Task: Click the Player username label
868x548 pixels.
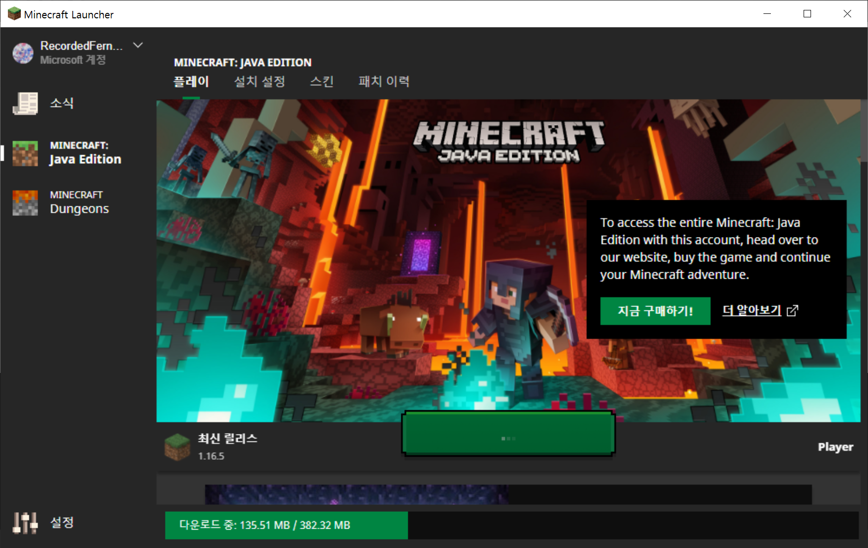Action: tap(835, 447)
